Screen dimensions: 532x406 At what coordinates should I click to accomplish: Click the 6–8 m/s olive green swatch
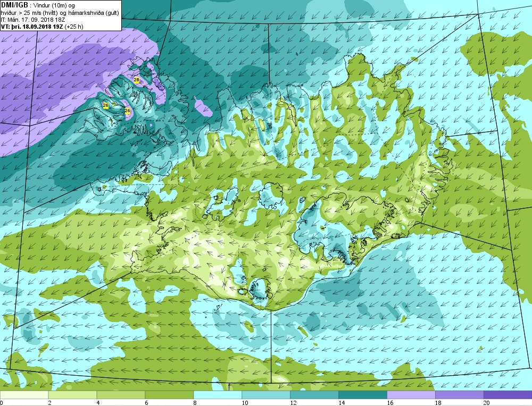click(x=169, y=395)
